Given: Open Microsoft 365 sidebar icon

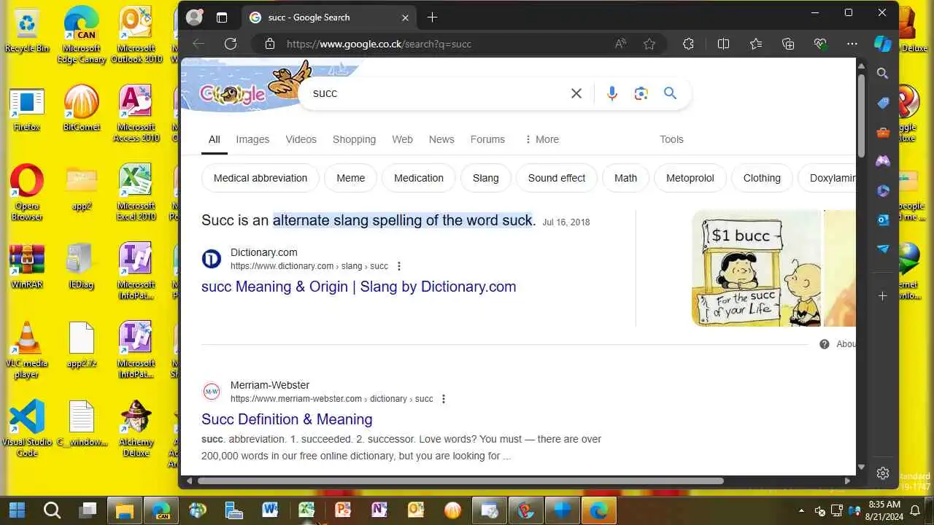Looking at the screenshot, I should (883, 190).
